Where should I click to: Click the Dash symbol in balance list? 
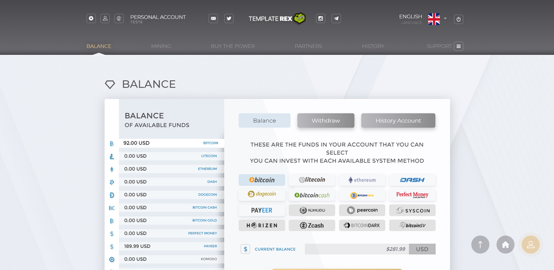[x=112, y=182]
